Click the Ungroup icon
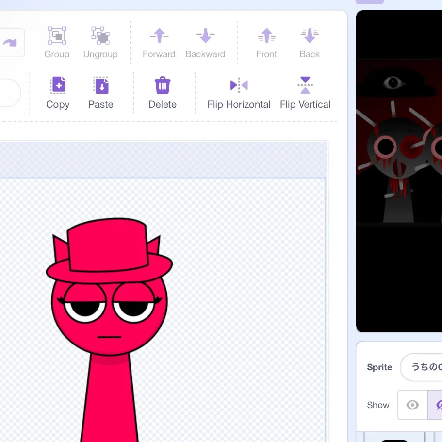 pos(100,35)
